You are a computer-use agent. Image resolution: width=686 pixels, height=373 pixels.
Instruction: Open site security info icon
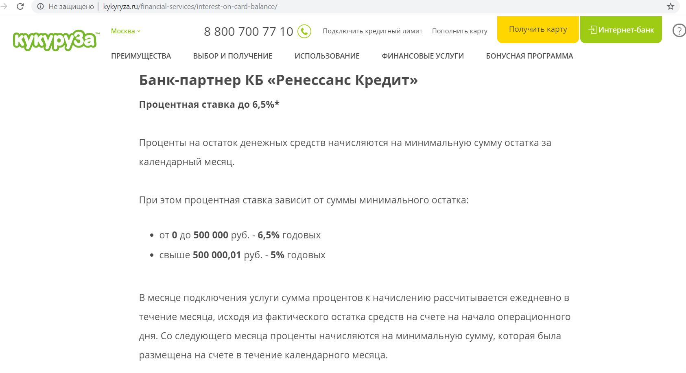point(40,7)
